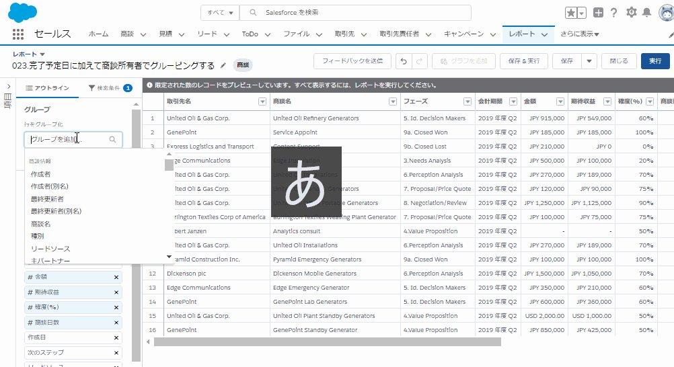Remove the 金額 column field
674x367 pixels.
click(116, 277)
